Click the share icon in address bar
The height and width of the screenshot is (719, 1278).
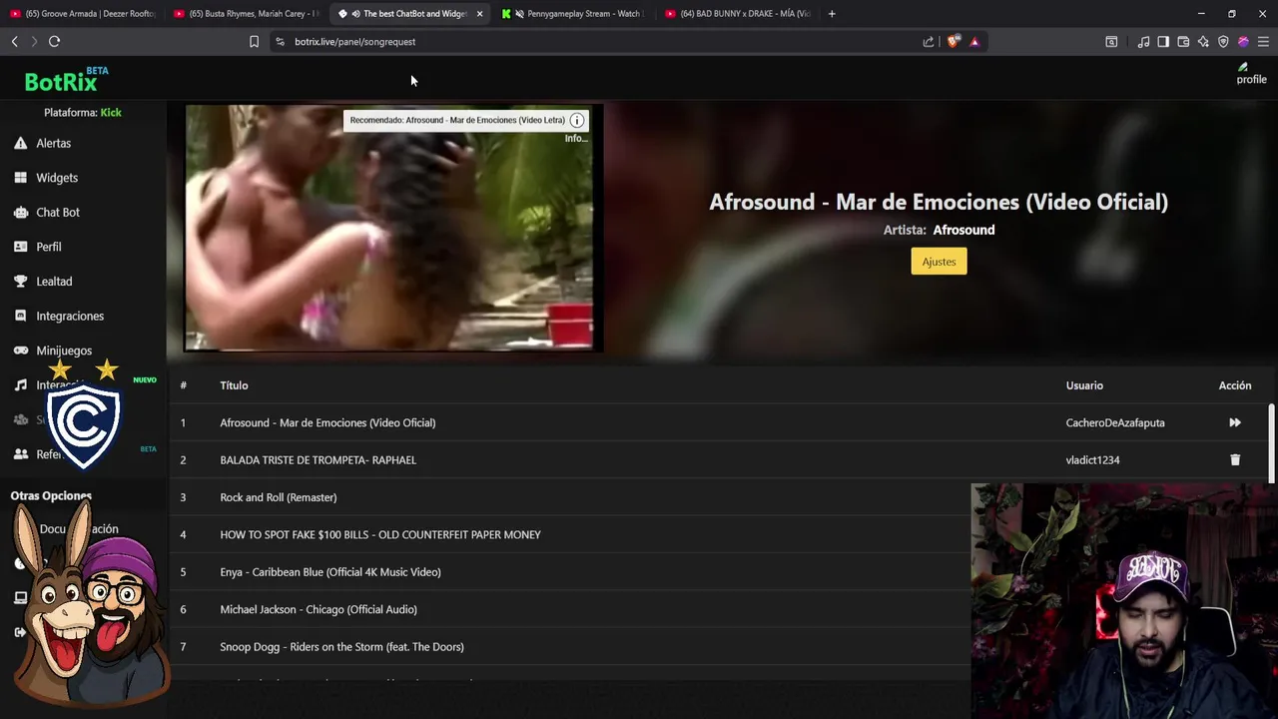(929, 42)
